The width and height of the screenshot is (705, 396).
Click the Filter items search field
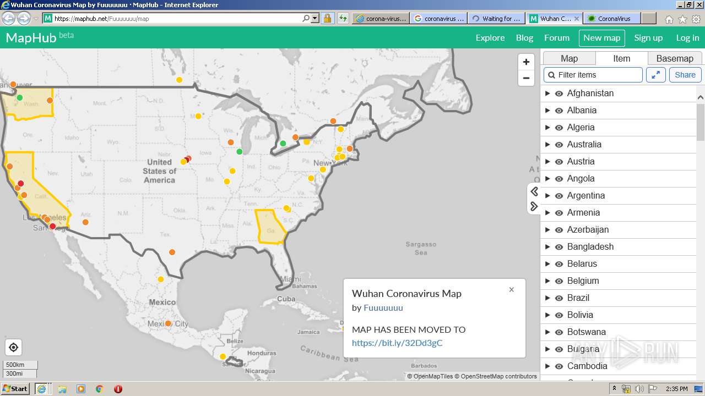(593, 75)
